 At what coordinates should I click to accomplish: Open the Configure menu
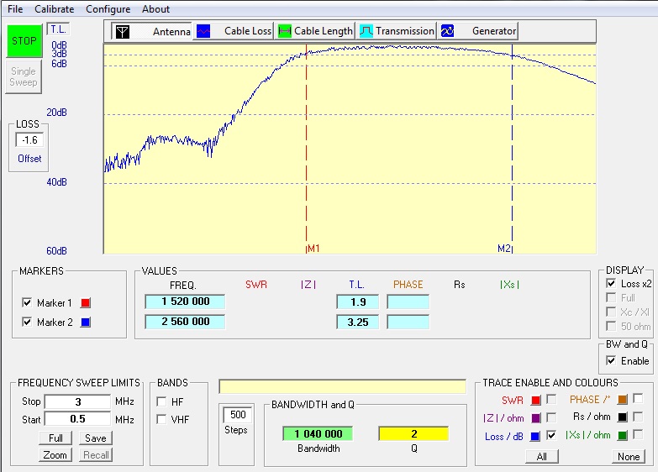(108, 9)
